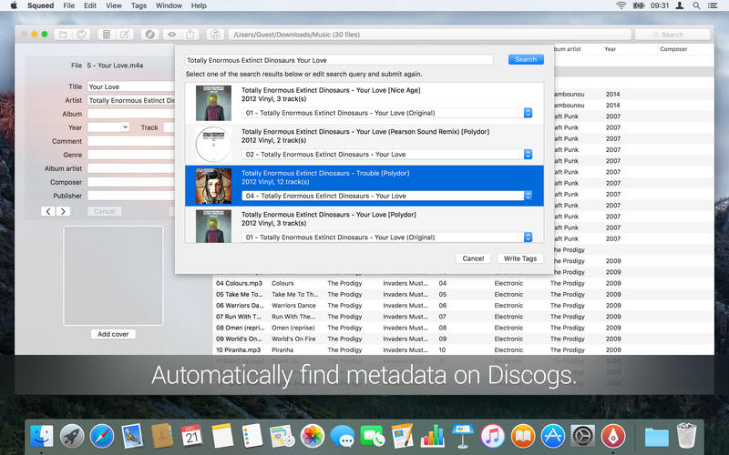The image size is (729, 455).
Task: Open the Tags menu
Action: point(139,5)
